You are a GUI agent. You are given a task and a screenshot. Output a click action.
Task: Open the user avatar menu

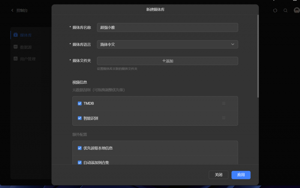pyautogui.click(x=296, y=11)
